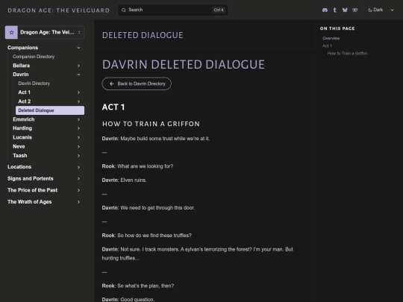The width and height of the screenshot is (403, 302).
Task: Expand the Taash chevron
Action: pyautogui.click(x=78, y=156)
